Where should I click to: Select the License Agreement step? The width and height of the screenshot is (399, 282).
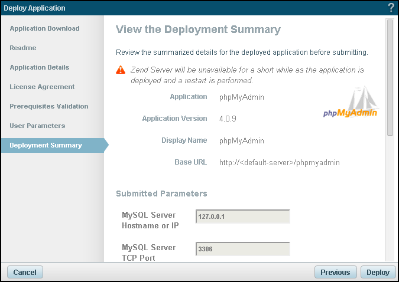point(42,87)
